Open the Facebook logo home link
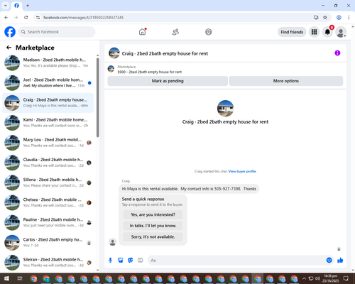This screenshot has width=355, height=284. tap(10, 32)
